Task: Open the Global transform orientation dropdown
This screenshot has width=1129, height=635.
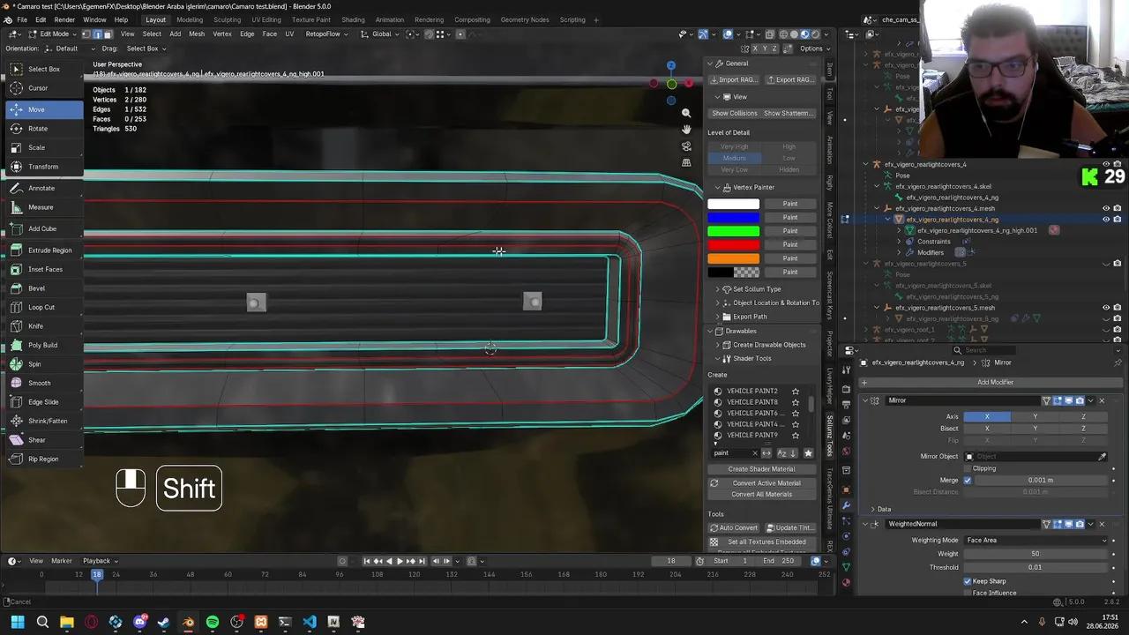Action: pyautogui.click(x=381, y=34)
